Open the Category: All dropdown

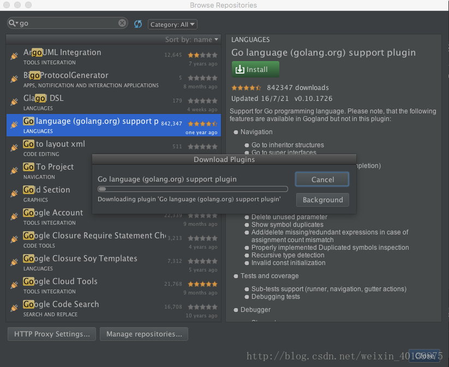click(x=172, y=25)
